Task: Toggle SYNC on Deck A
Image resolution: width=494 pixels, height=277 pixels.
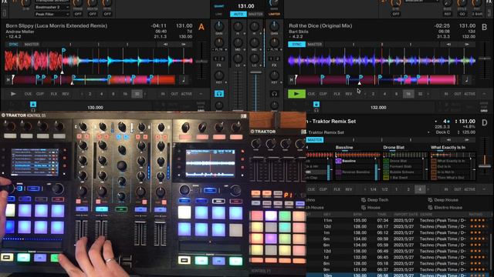Action: pos(14,45)
